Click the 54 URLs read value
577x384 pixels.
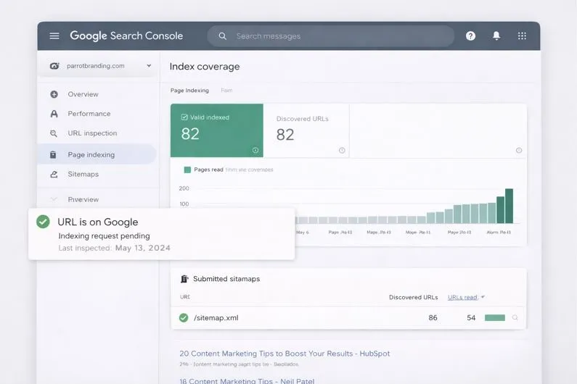471,318
